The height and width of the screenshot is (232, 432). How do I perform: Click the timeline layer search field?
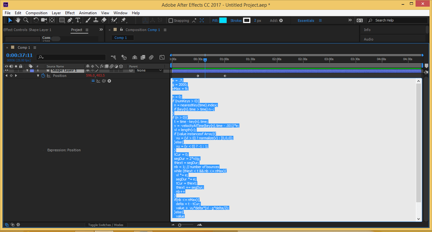click(x=71, y=57)
